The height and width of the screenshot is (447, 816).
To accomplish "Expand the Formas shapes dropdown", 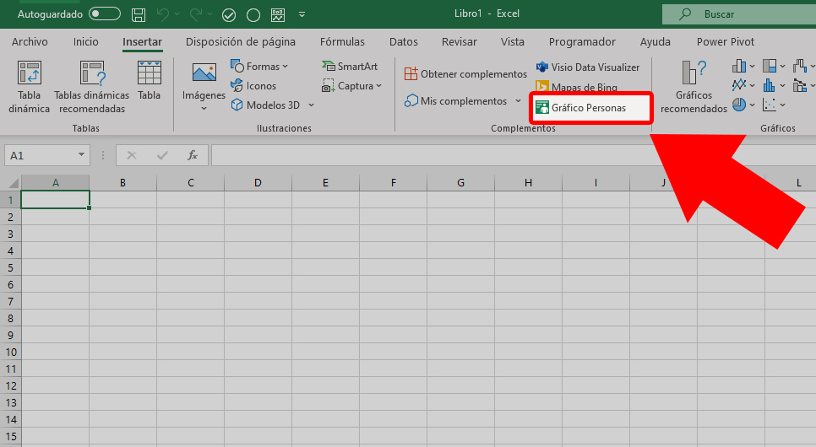I will [285, 67].
